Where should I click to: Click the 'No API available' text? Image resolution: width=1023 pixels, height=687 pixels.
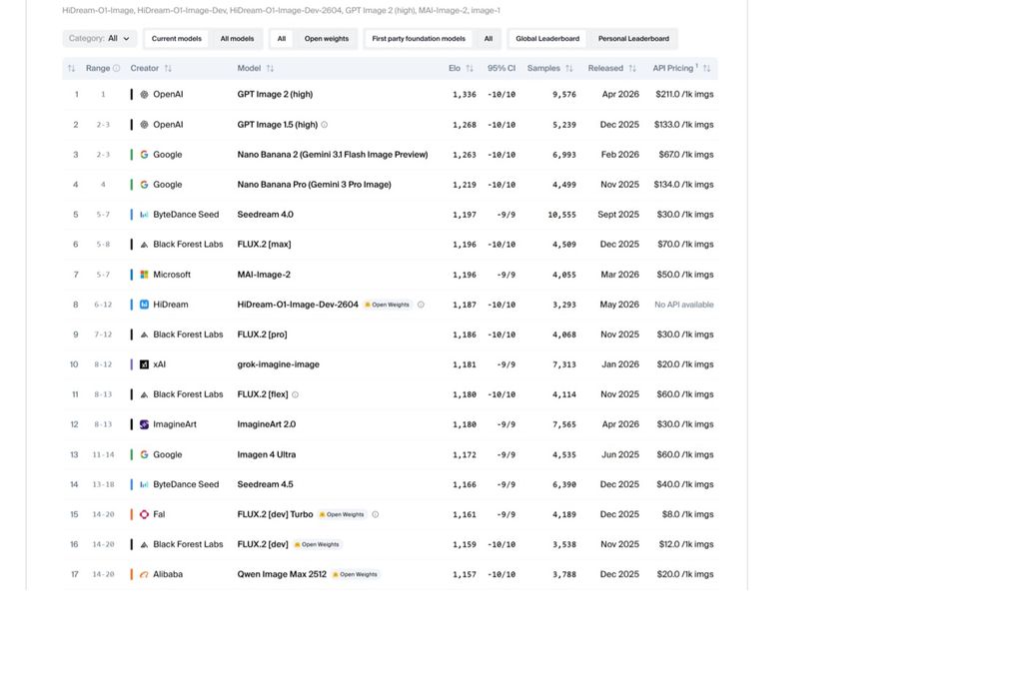tap(683, 305)
